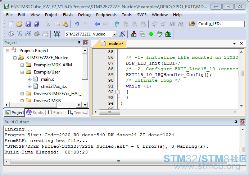Close the Project panel

point(86,43)
